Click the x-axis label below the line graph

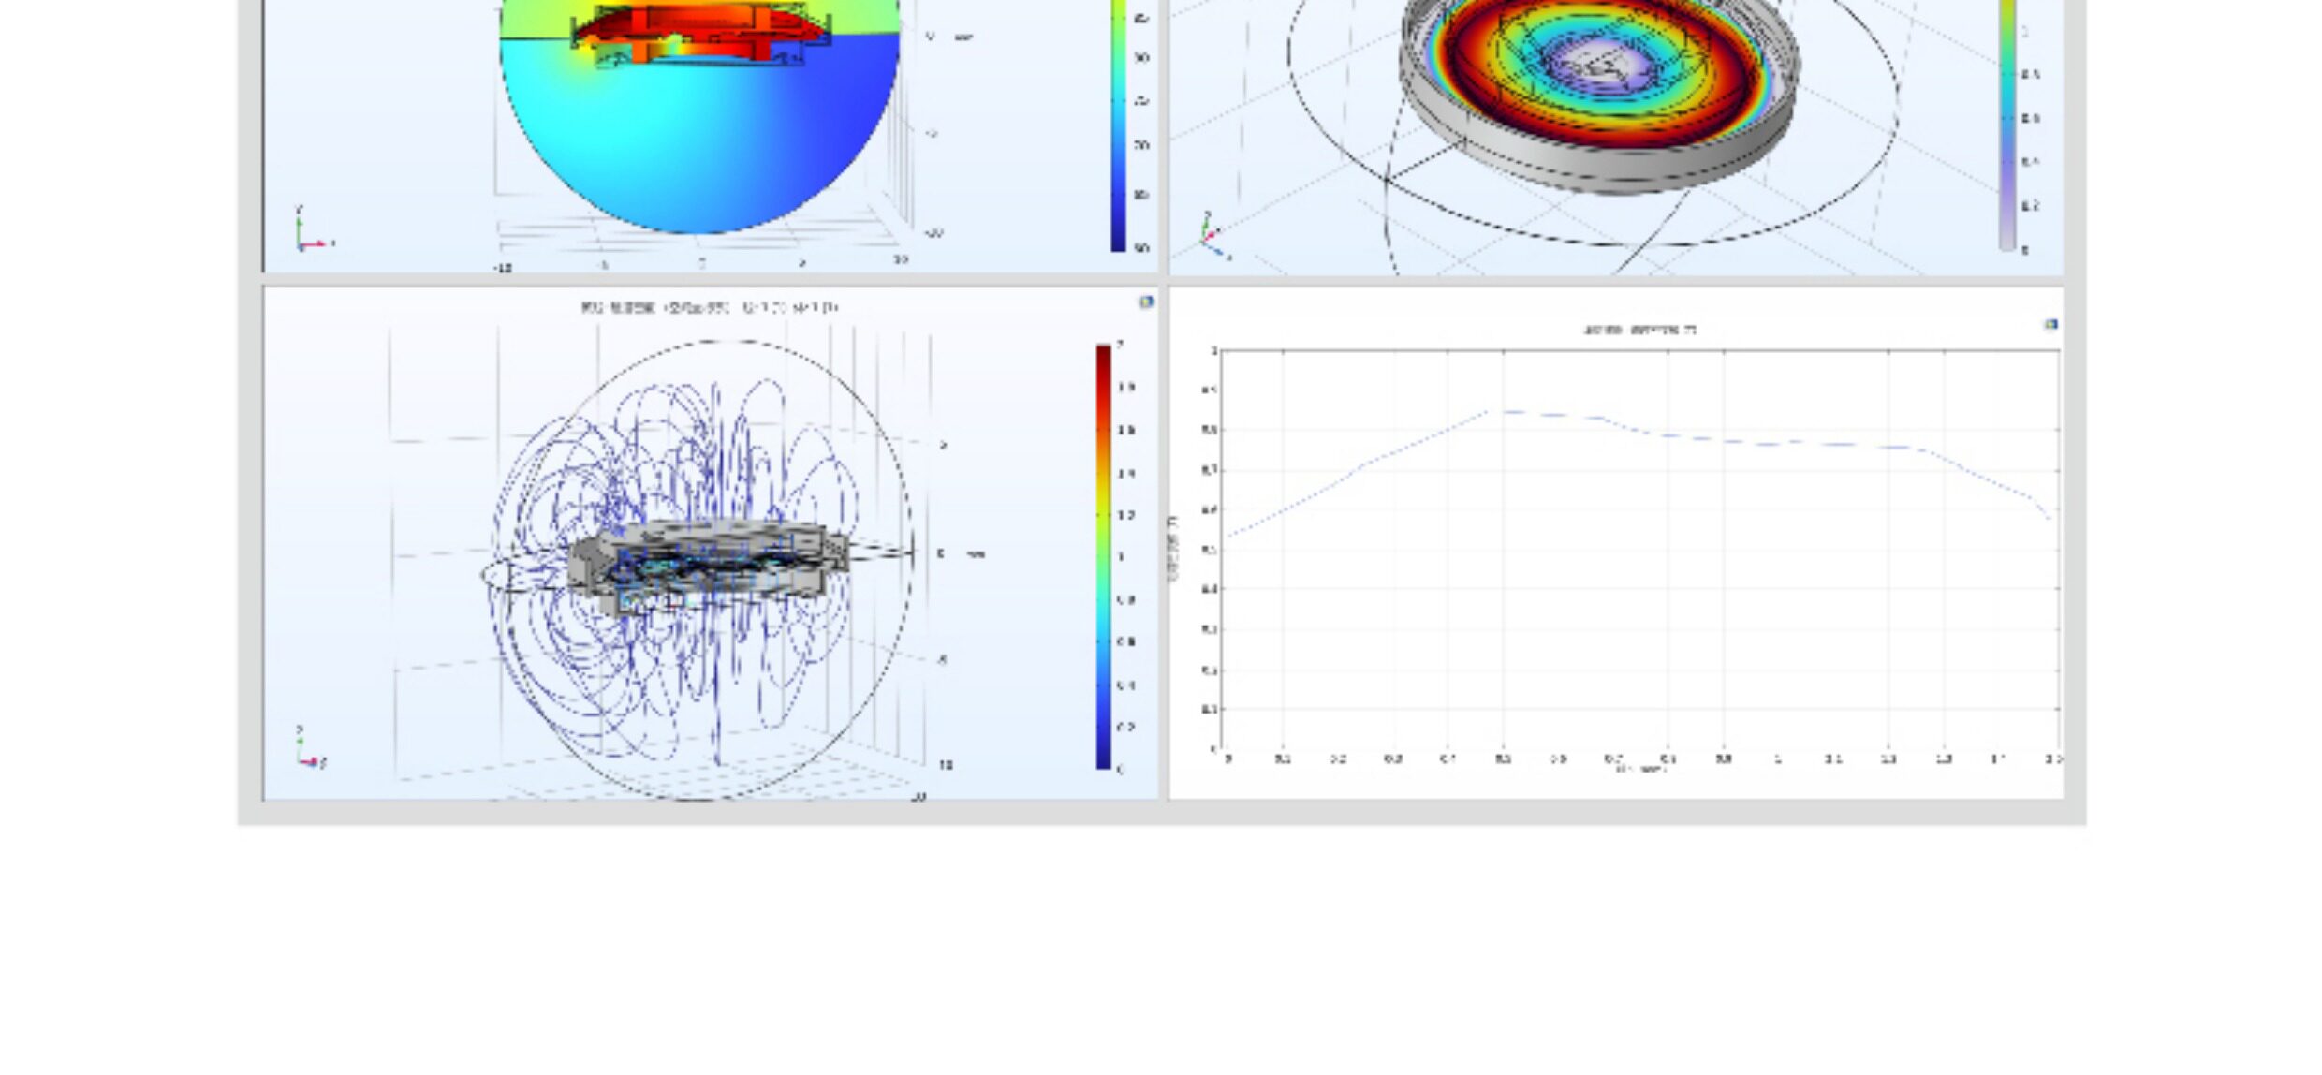click(1640, 770)
